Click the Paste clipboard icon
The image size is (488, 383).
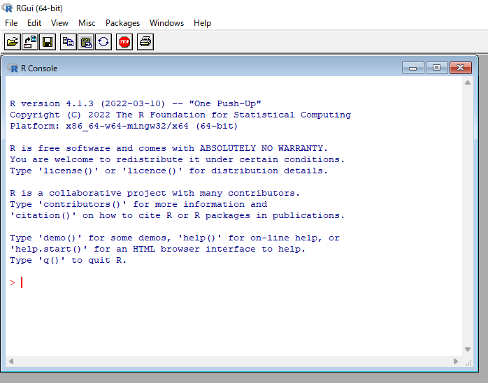86,42
